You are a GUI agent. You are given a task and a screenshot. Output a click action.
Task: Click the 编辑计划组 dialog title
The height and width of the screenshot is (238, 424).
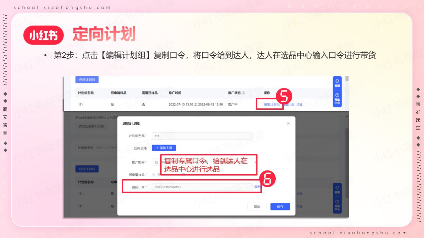coord(131,123)
